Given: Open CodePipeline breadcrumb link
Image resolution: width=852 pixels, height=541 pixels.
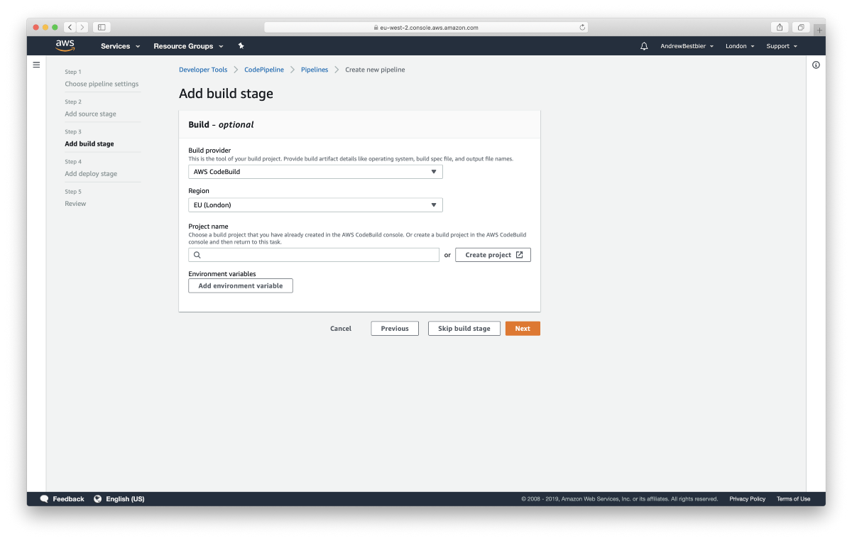Looking at the screenshot, I should pyautogui.click(x=264, y=70).
